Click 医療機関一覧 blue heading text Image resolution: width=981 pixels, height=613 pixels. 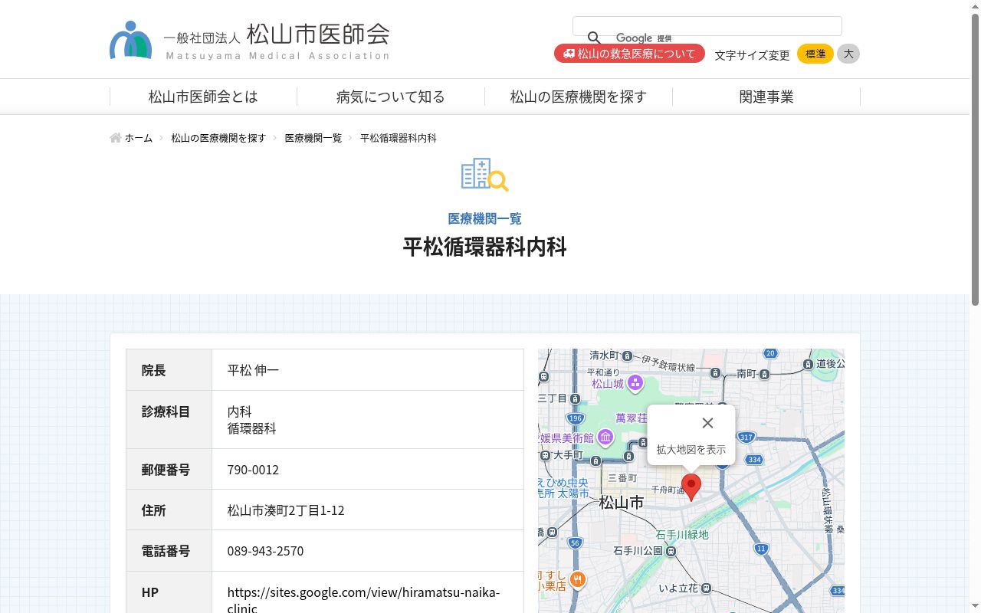[x=484, y=219]
